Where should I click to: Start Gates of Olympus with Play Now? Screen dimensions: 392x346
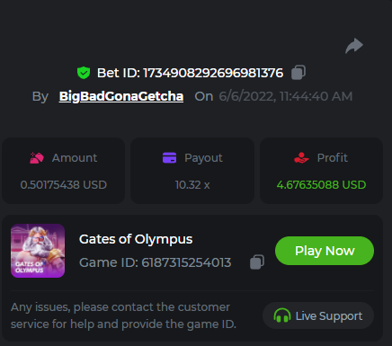(x=325, y=251)
